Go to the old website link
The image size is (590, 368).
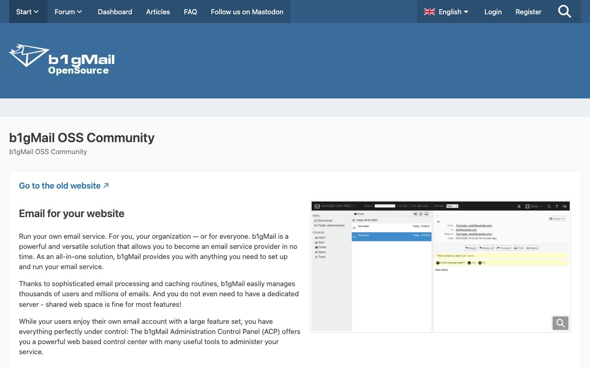(64, 185)
